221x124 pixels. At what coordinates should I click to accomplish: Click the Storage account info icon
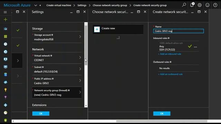click(x=52, y=35)
